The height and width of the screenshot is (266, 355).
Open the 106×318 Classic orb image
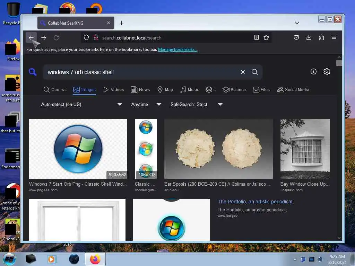click(x=146, y=149)
